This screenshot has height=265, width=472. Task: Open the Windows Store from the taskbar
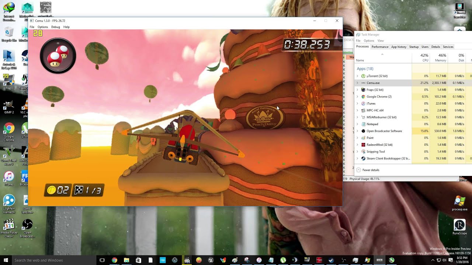coord(138,260)
